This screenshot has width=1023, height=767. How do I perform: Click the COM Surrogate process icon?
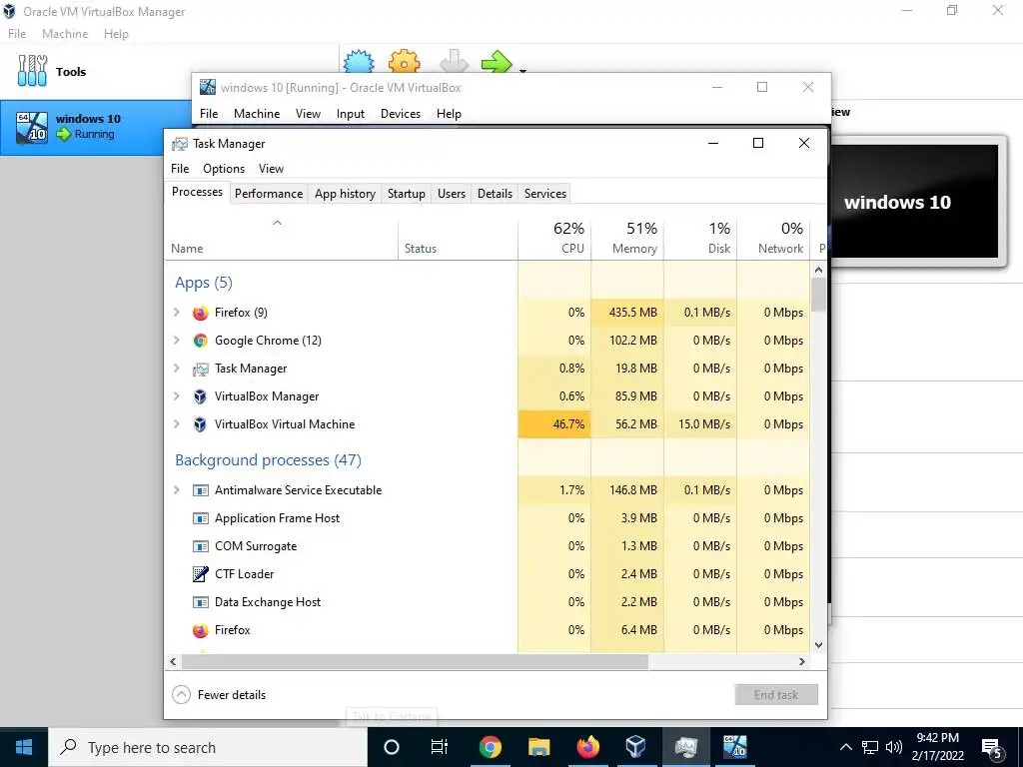pyautogui.click(x=200, y=546)
